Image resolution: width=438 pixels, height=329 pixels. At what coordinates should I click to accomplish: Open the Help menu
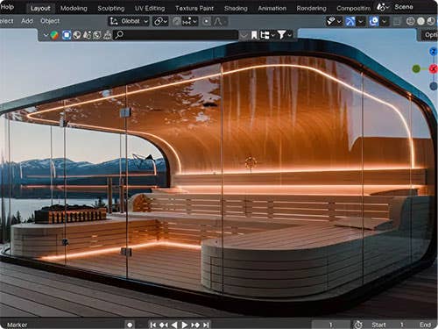click(x=7, y=7)
